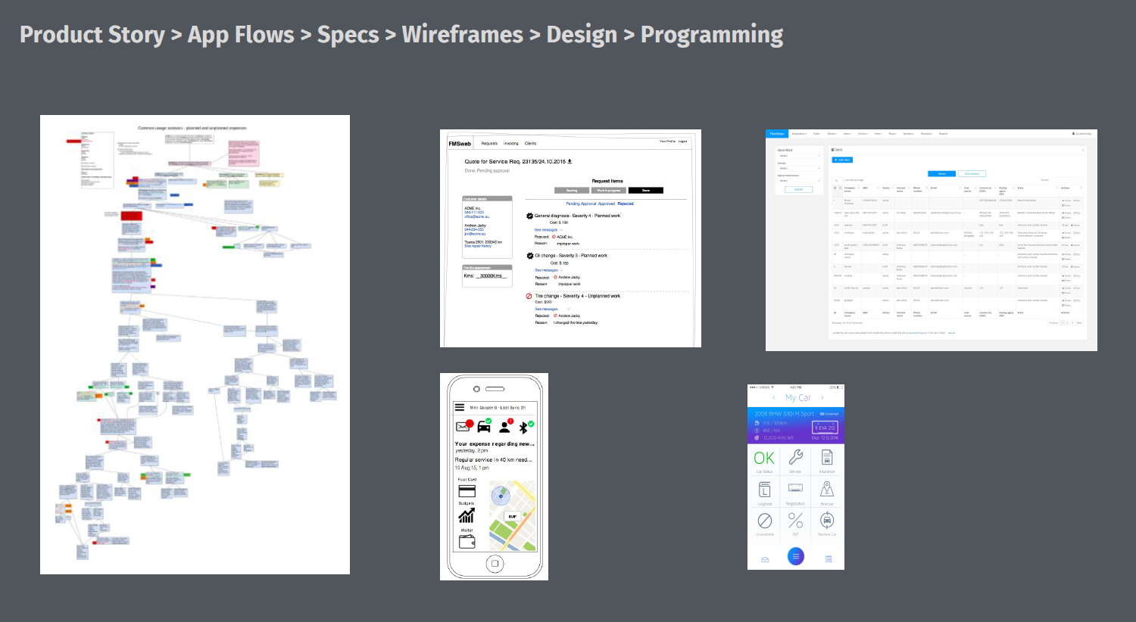This screenshot has height=622, width=1136.
Task: Click the Kms input field
Action: point(492,276)
